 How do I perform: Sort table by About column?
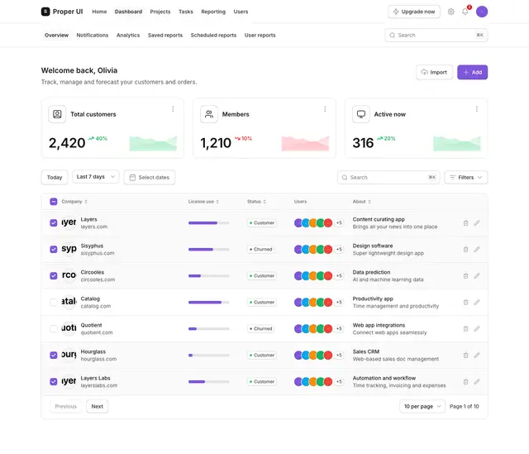362,202
